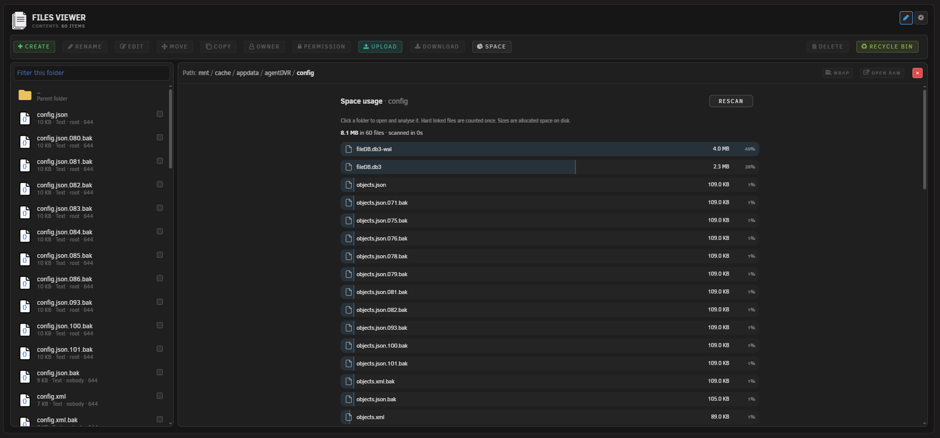This screenshot has height=438, width=940.
Task: Click the objects.json.071.bak row
Action: [550, 203]
